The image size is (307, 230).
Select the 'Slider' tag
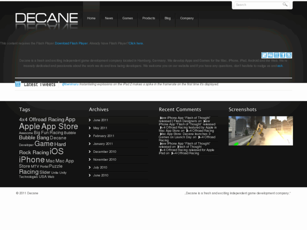pyautogui.click(x=45, y=172)
